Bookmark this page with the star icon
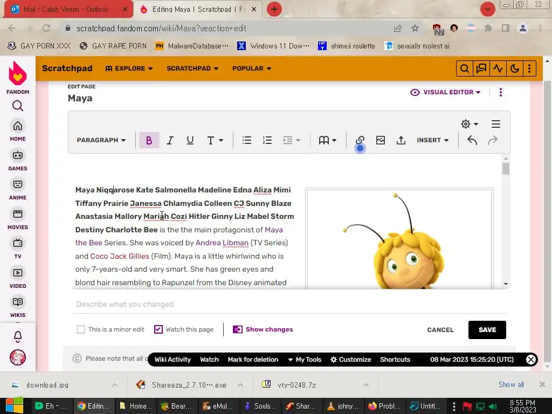Image resolution: width=552 pixels, height=414 pixels. click(415, 28)
